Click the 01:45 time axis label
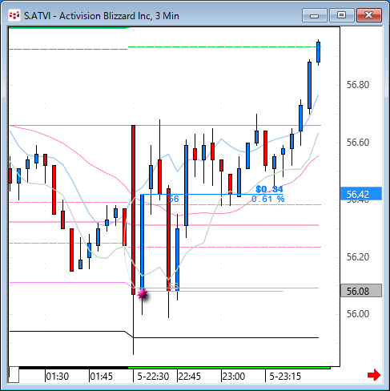Viewport: 390px width, 391px height. pyautogui.click(x=102, y=377)
